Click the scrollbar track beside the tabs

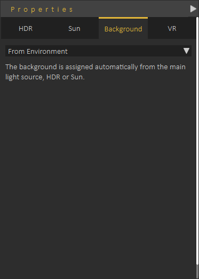197,28
